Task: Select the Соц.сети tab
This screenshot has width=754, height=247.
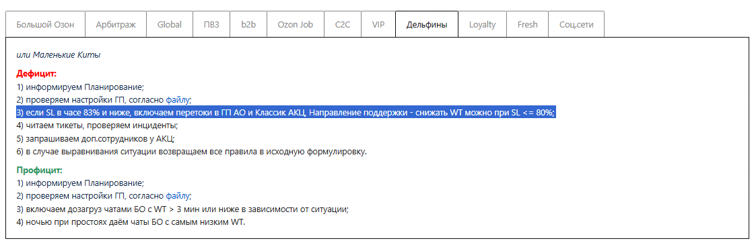Action: [576, 24]
